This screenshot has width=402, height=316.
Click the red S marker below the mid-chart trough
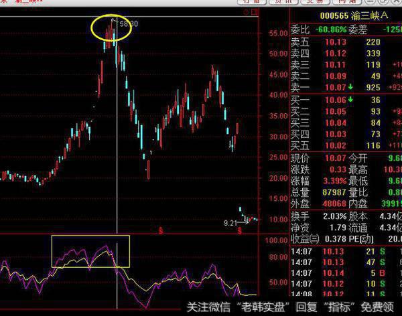(161, 230)
